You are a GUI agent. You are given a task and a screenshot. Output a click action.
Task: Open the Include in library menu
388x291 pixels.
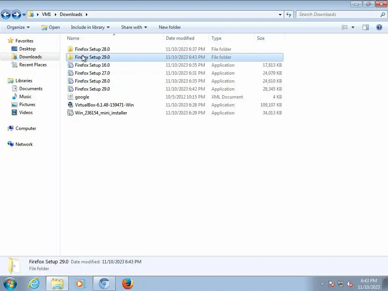[x=90, y=27]
